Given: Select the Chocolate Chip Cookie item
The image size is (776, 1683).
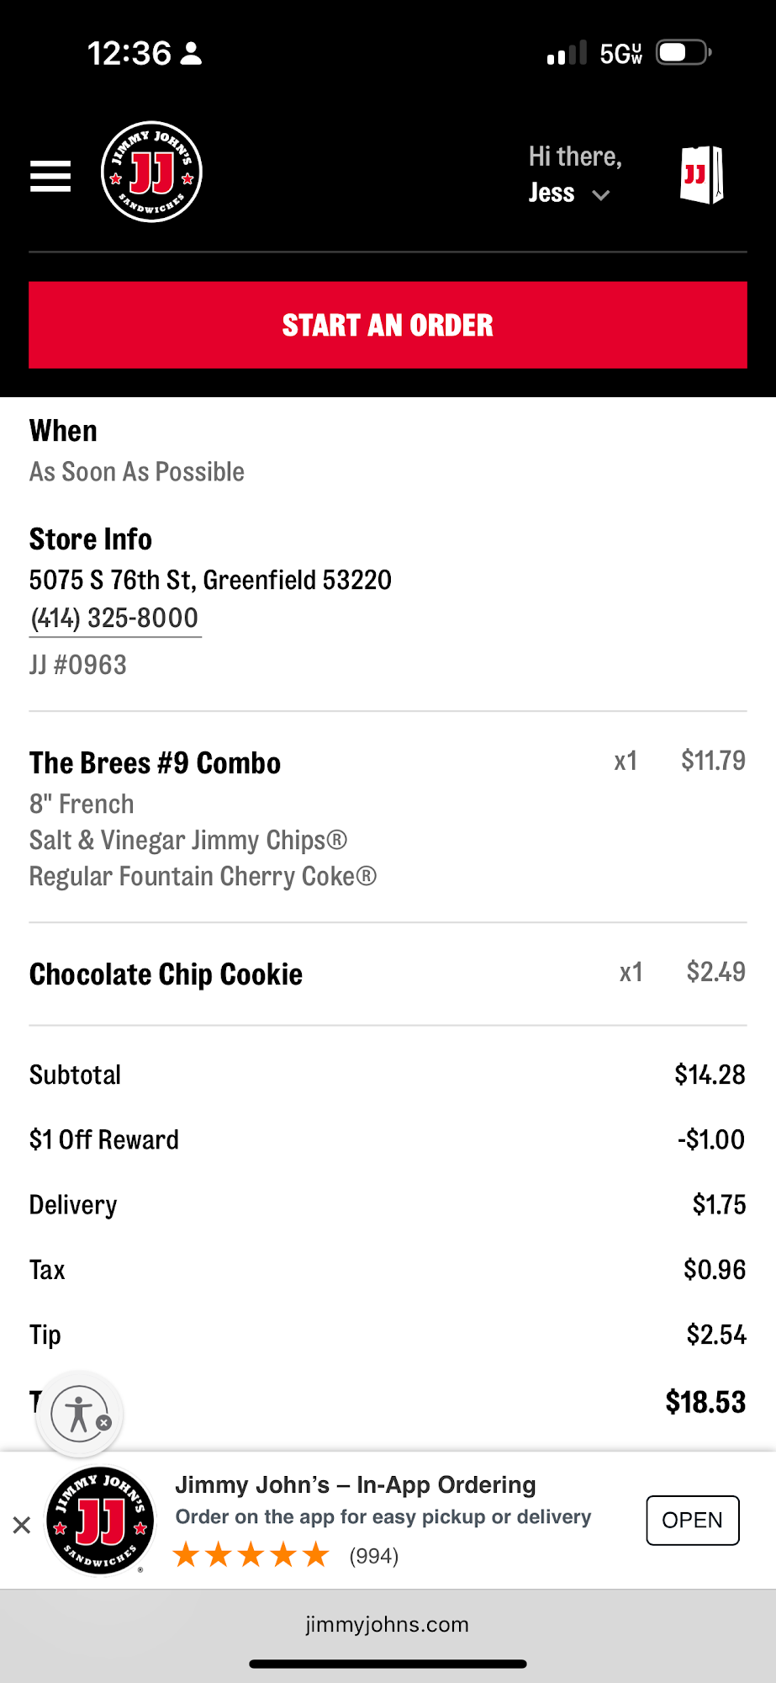Looking at the screenshot, I should pos(166,974).
